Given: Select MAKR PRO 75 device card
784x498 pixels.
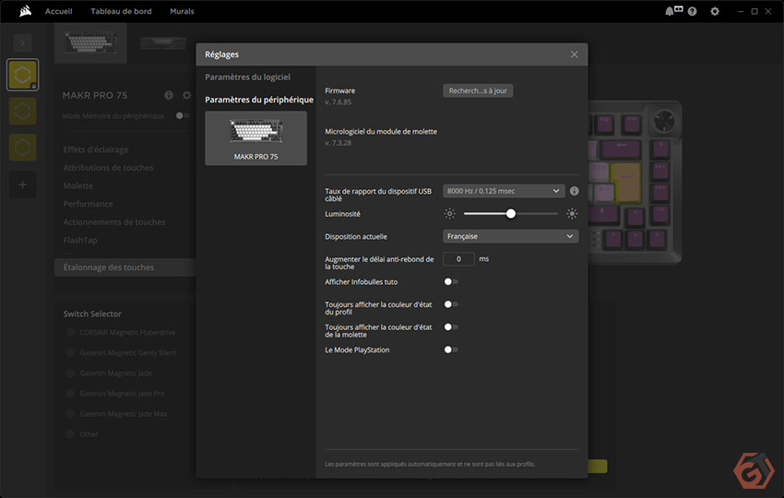Looking at the screenshot, I should (x=256, y=138).
